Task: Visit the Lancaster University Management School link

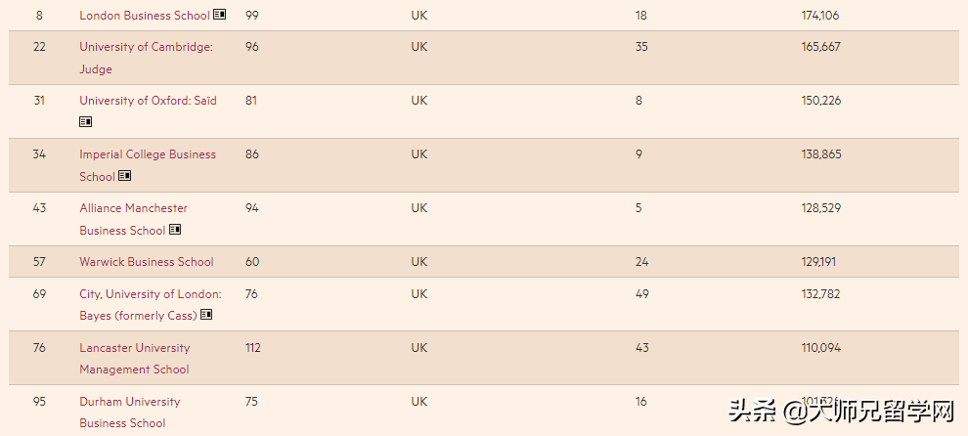Action: point(134,348)
